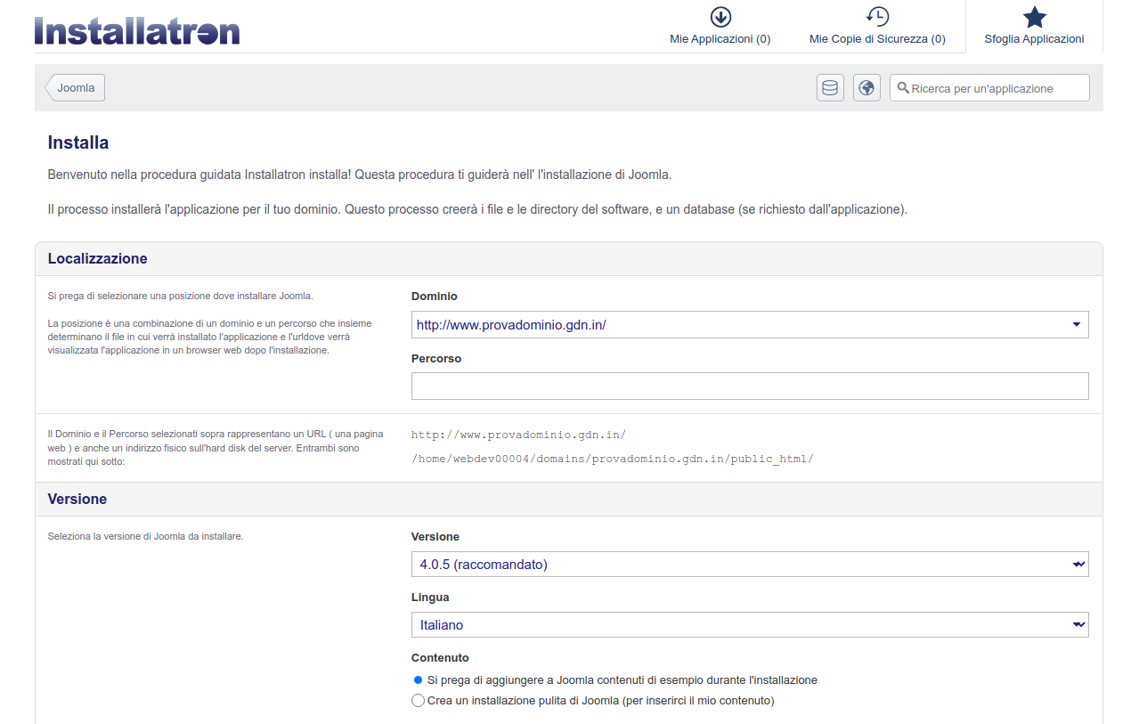Open the Dominio dropdown
The height and width of the screenshot is (724, 1139).
[x=750, y=325]
